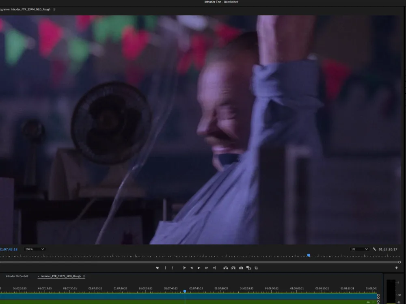
Task: Jump to the Out point
Action: click(x=214, y=268)
